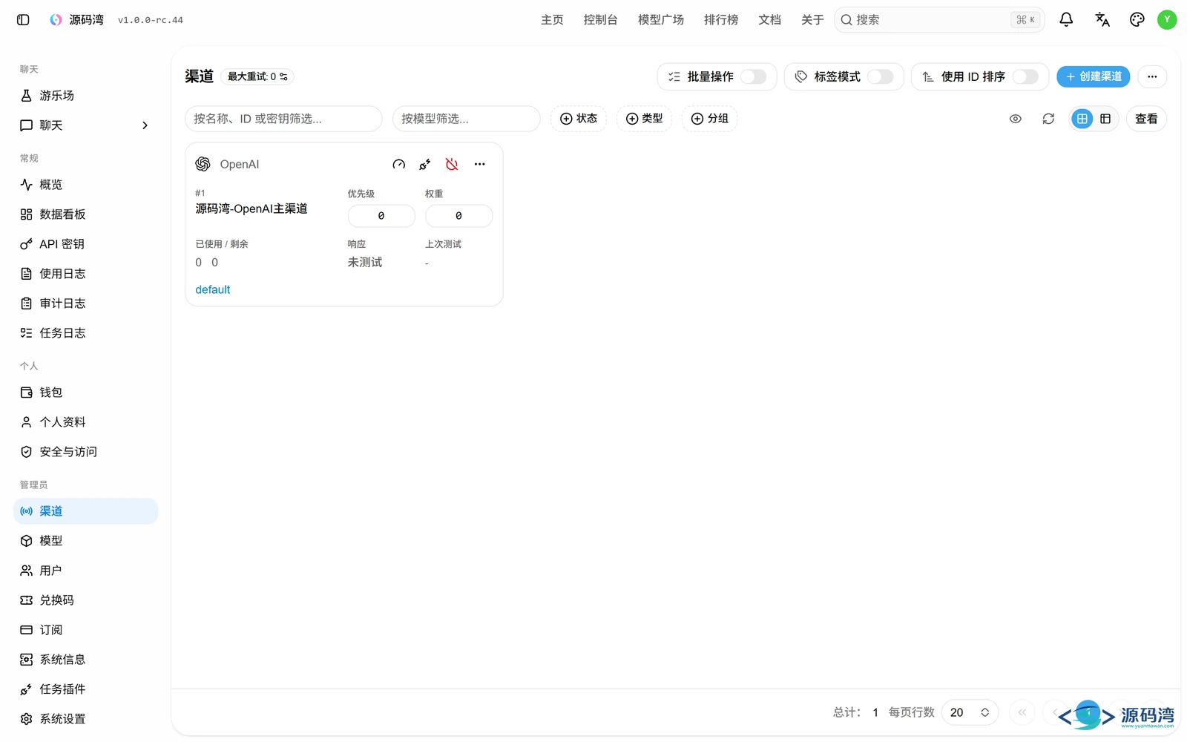Screen dimensions: 1187x742
Task: Open the notifications bell
Action: coord(1066,20)
